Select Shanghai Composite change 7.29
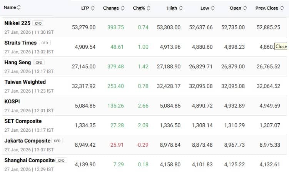This screenshot has height=174, width=289. [x=118, y=164]
